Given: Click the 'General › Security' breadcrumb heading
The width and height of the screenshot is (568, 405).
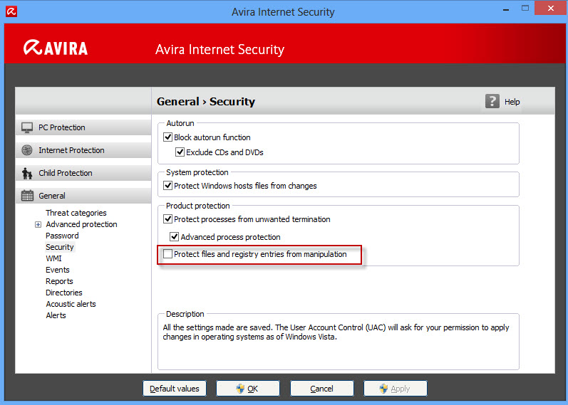Looking at the screenshot, I should tap(206, 102).
